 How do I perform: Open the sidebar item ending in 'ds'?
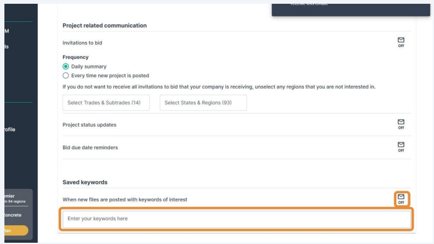coord(7,46)
